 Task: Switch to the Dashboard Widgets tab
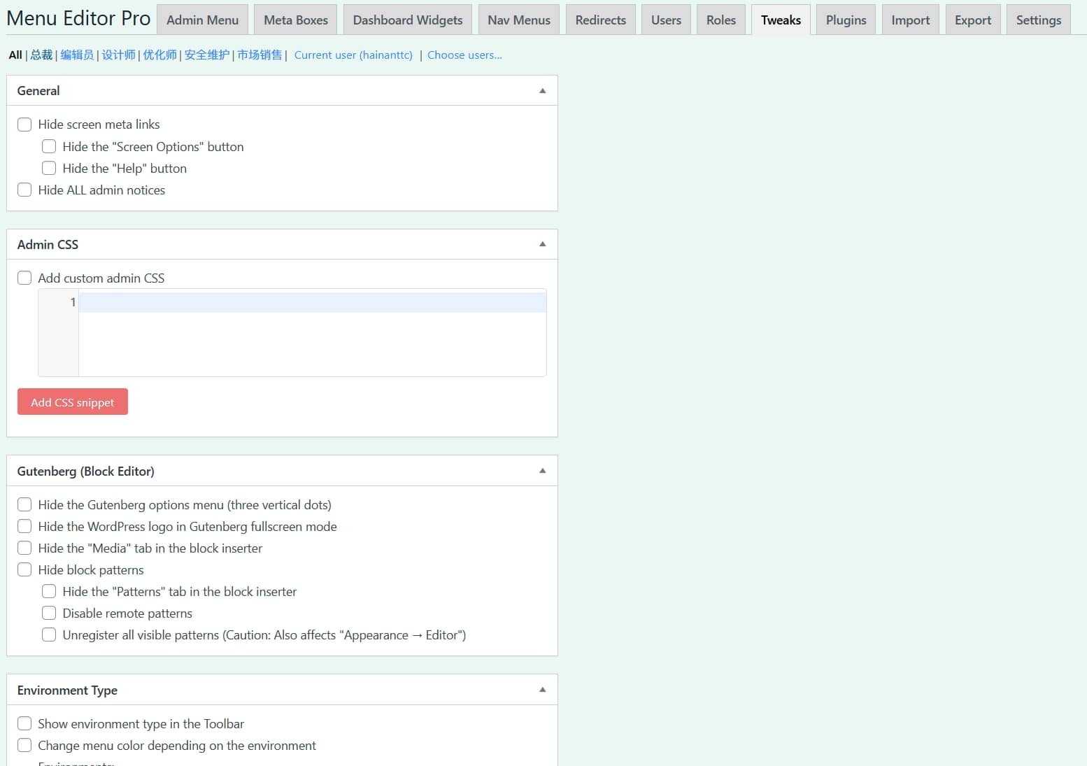point(407,20)
